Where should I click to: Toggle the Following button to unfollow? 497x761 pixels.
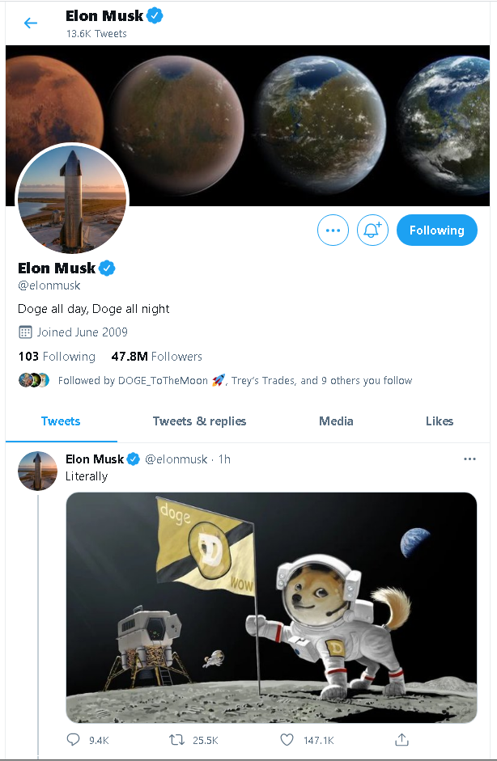(436, 230)
